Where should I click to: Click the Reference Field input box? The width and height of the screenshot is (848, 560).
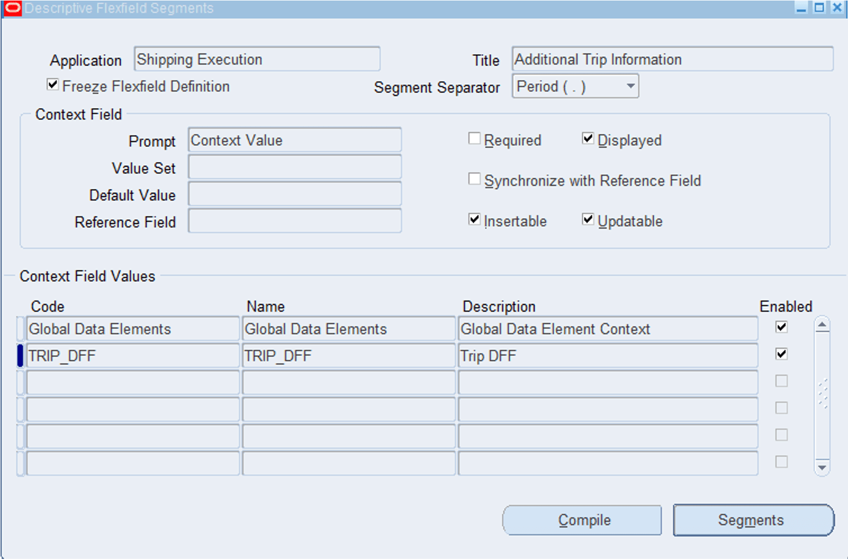click(294, 221)
